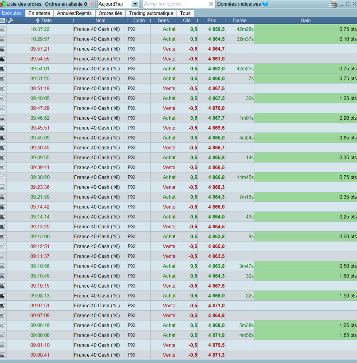This screenshot has width=357, height=363.
Task: Open details icon for the 10:37:22 order
Action: click(3, 29)
